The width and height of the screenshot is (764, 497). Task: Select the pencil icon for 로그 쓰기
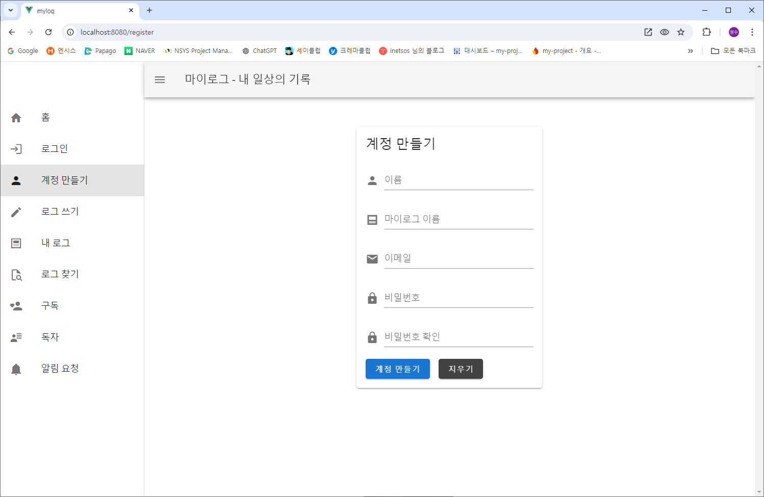click(x=16, y=212)
